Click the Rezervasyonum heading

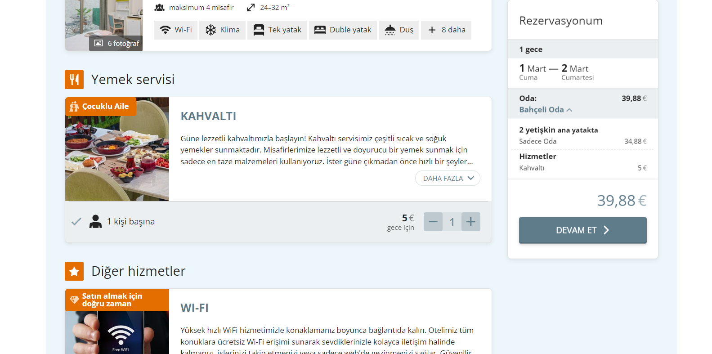pyautogui.click(x=561, y=21)
